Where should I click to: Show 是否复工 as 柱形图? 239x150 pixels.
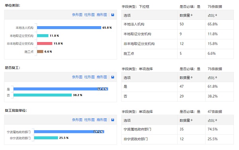90,77
